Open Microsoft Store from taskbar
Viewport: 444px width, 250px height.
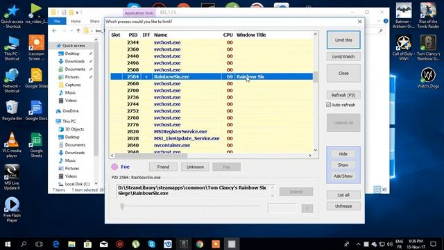point(88,244)
